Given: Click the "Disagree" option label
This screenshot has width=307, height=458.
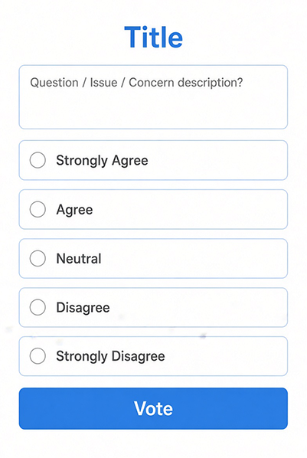Looking at the screenshot, I should pos(83,308).
